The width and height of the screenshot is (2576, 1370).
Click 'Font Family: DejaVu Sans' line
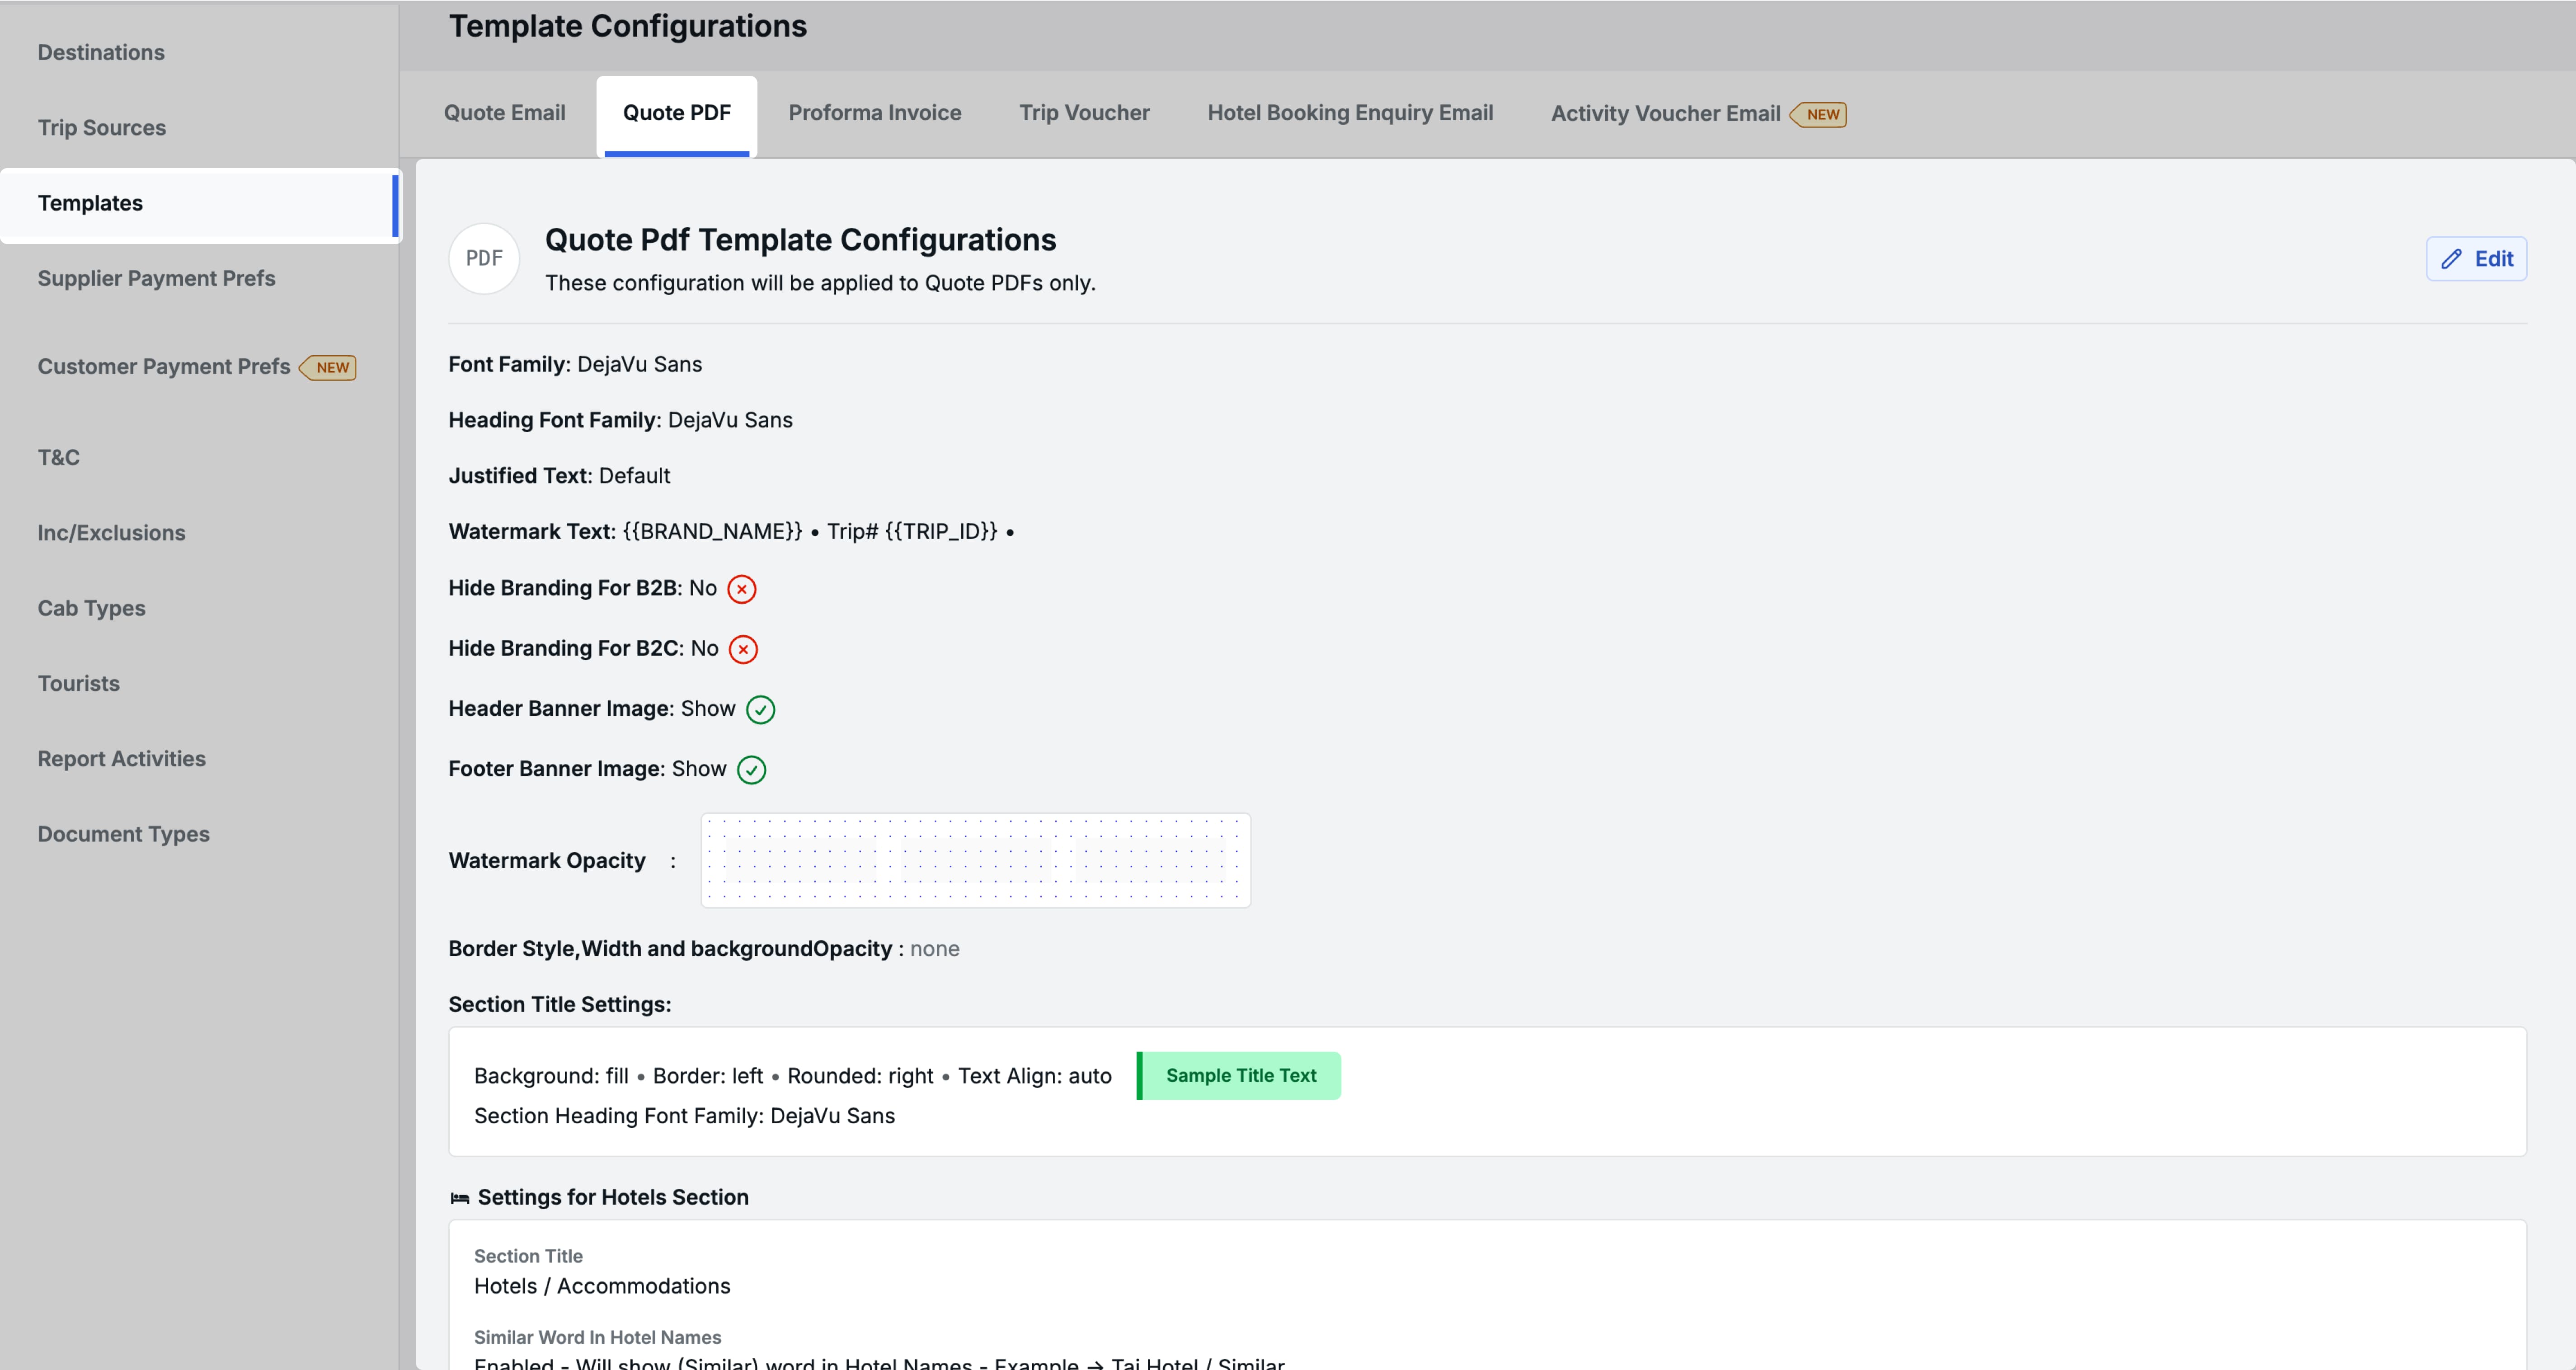click(575, 365)
